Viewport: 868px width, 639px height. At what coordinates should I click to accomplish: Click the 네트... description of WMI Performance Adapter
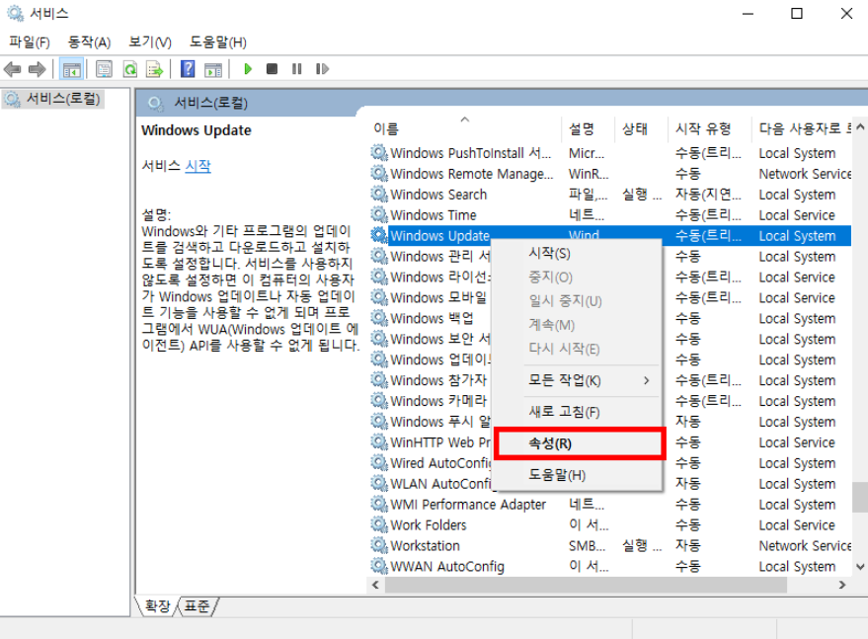[x=587, y=504]
